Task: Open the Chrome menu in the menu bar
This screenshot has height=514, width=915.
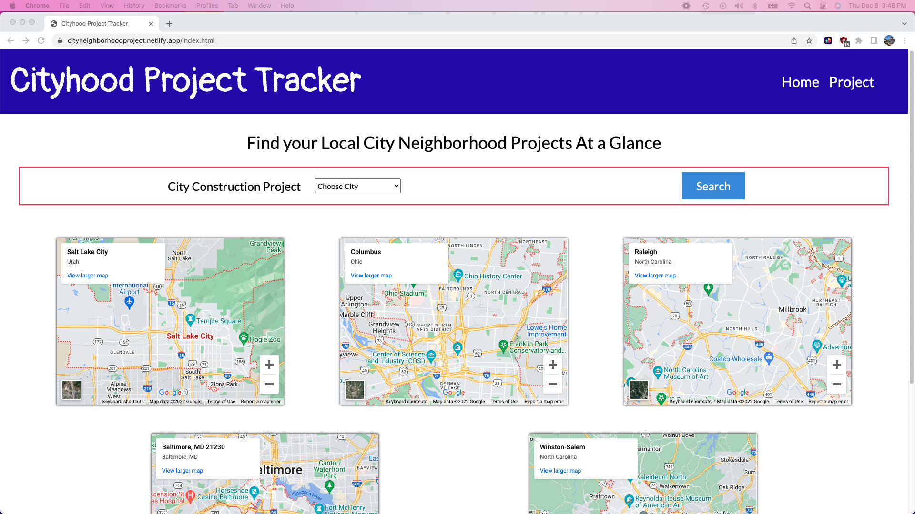Action: pyautogui.click(x=37, y=6)
